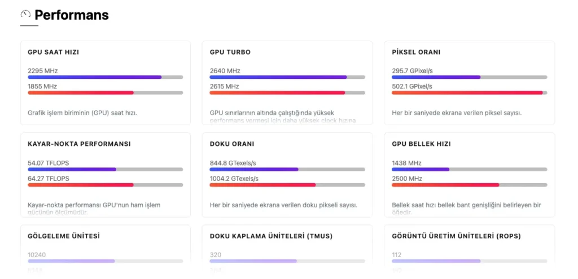Click Görüntü Üretim Üniteleri (ROPs) heading
This screenshot has width=578, height=279.
[x=456, y=236]
